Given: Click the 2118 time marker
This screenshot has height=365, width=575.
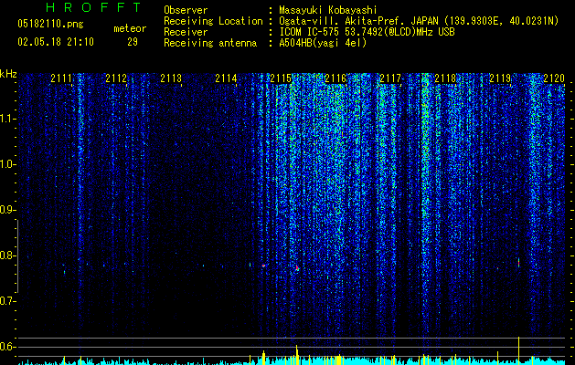Looking at the screenshot, I should pos(445,78).
